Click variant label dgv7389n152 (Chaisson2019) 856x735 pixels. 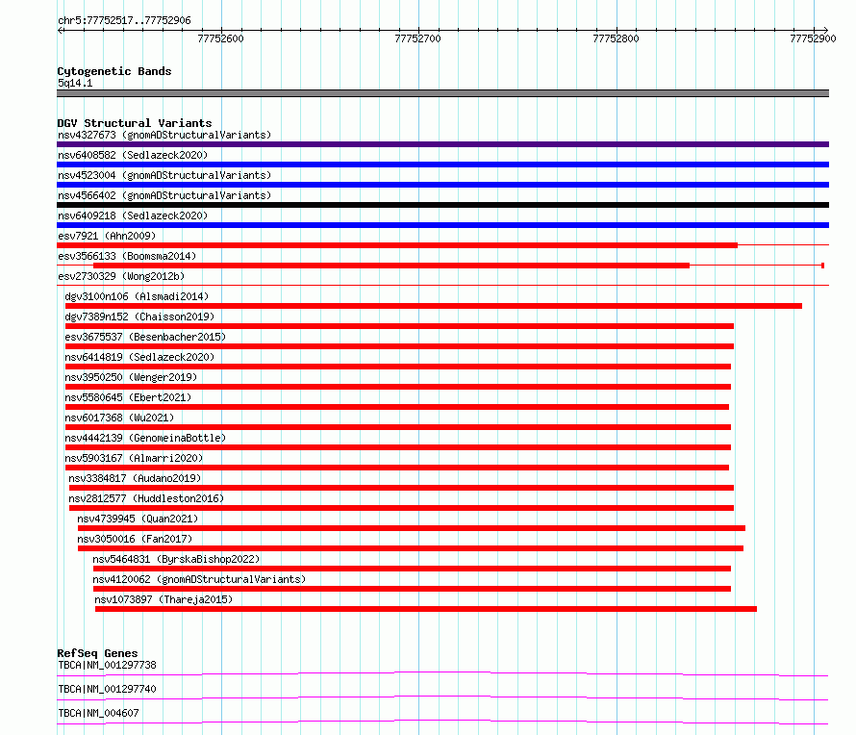(139, 317)
